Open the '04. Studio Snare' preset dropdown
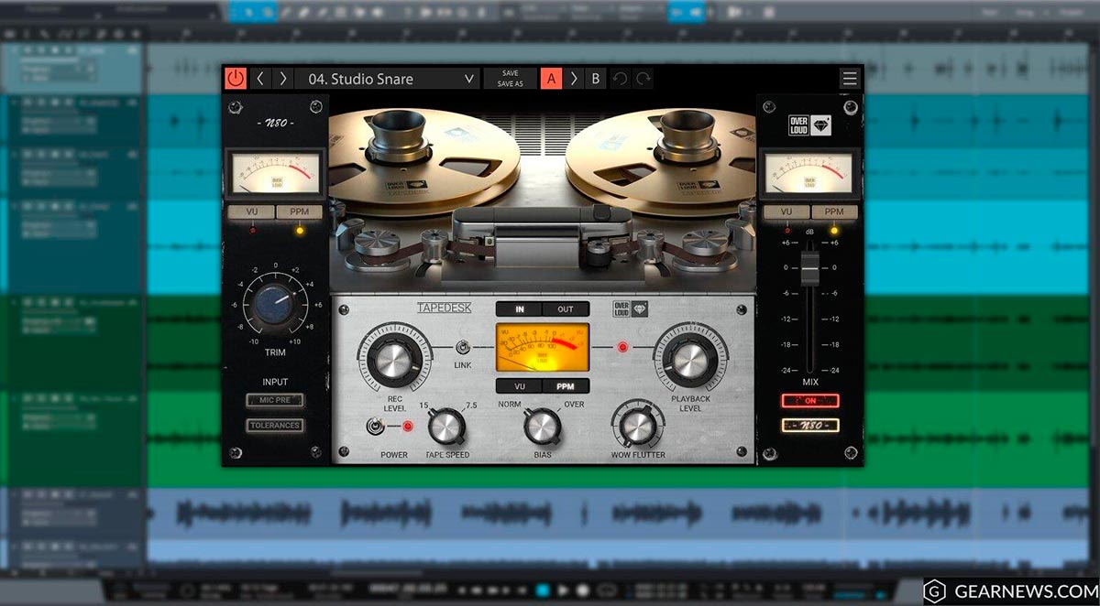The image size is (1100, 606). point(389,79)
